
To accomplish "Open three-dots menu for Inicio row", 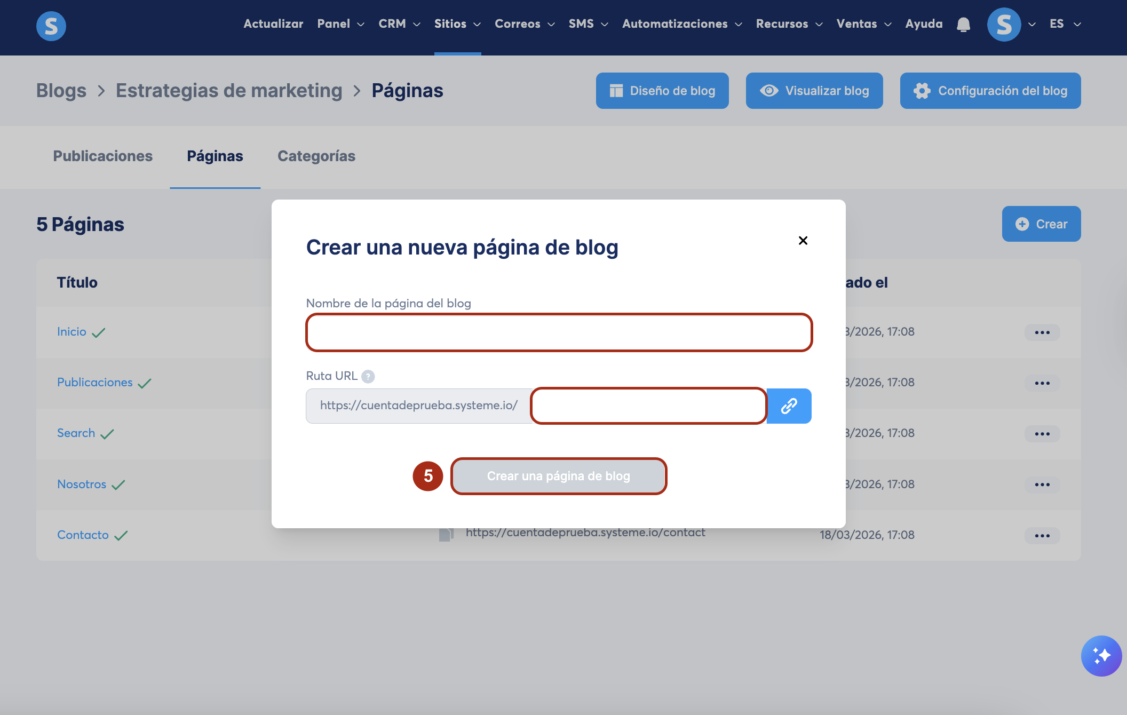I will [1042, 332].
